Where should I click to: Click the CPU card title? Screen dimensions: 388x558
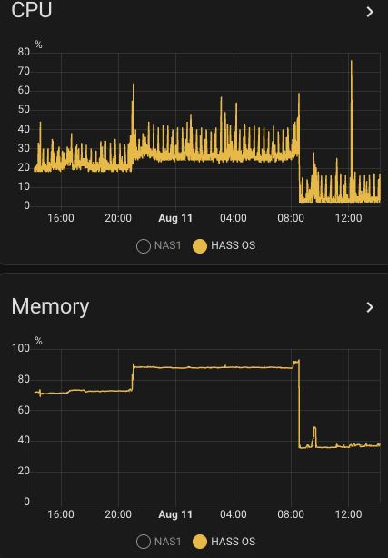(x=32, y=10)
